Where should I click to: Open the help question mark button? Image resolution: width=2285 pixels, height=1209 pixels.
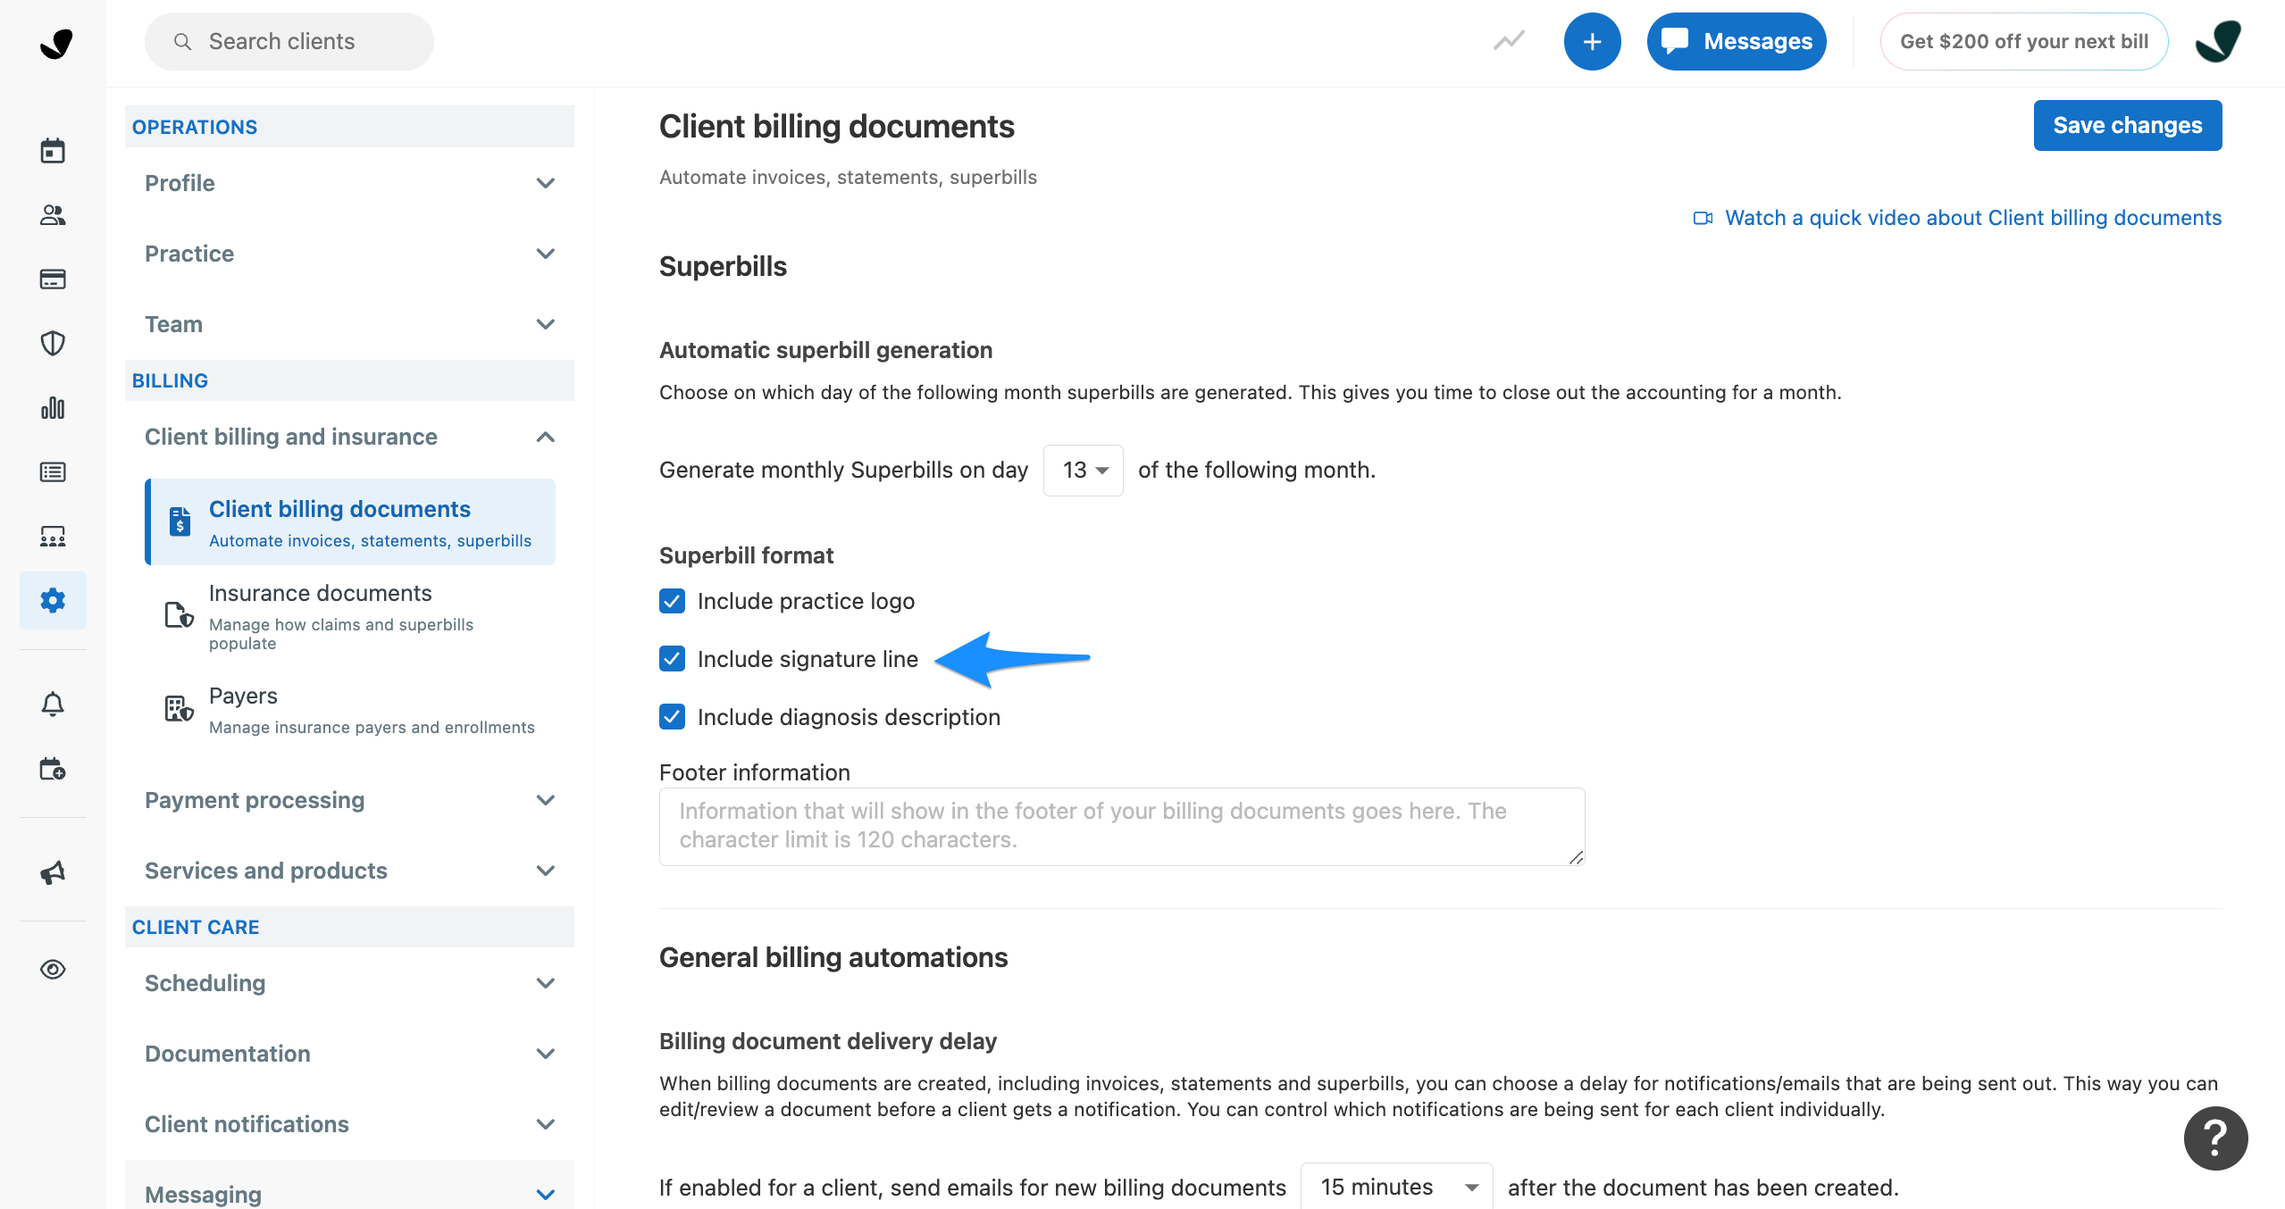[2215, 1138]
